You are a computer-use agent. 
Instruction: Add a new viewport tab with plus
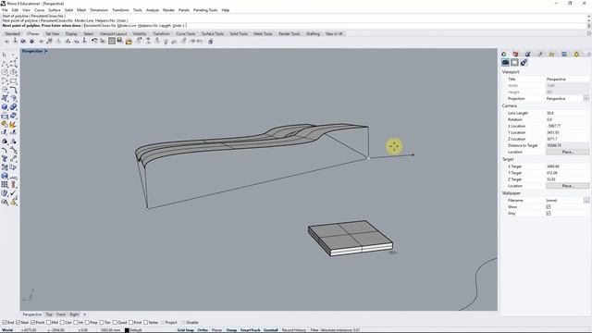[x=84, y=314]
